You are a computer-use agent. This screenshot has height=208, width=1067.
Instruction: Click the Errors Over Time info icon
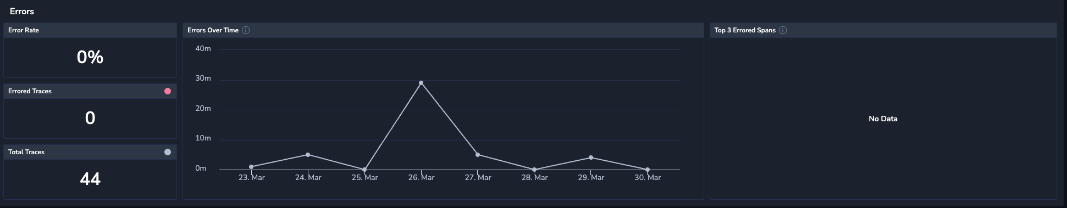[246, 30]
